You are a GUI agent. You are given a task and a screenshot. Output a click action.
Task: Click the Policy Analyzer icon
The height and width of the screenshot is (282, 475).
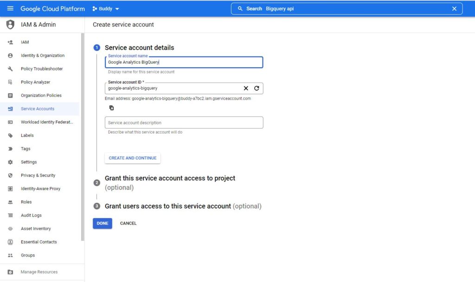coord(10,82)
